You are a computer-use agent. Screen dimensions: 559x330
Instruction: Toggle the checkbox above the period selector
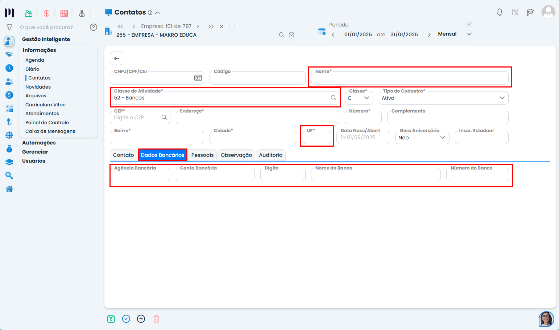pyautogui.click(x=469, y=24)
